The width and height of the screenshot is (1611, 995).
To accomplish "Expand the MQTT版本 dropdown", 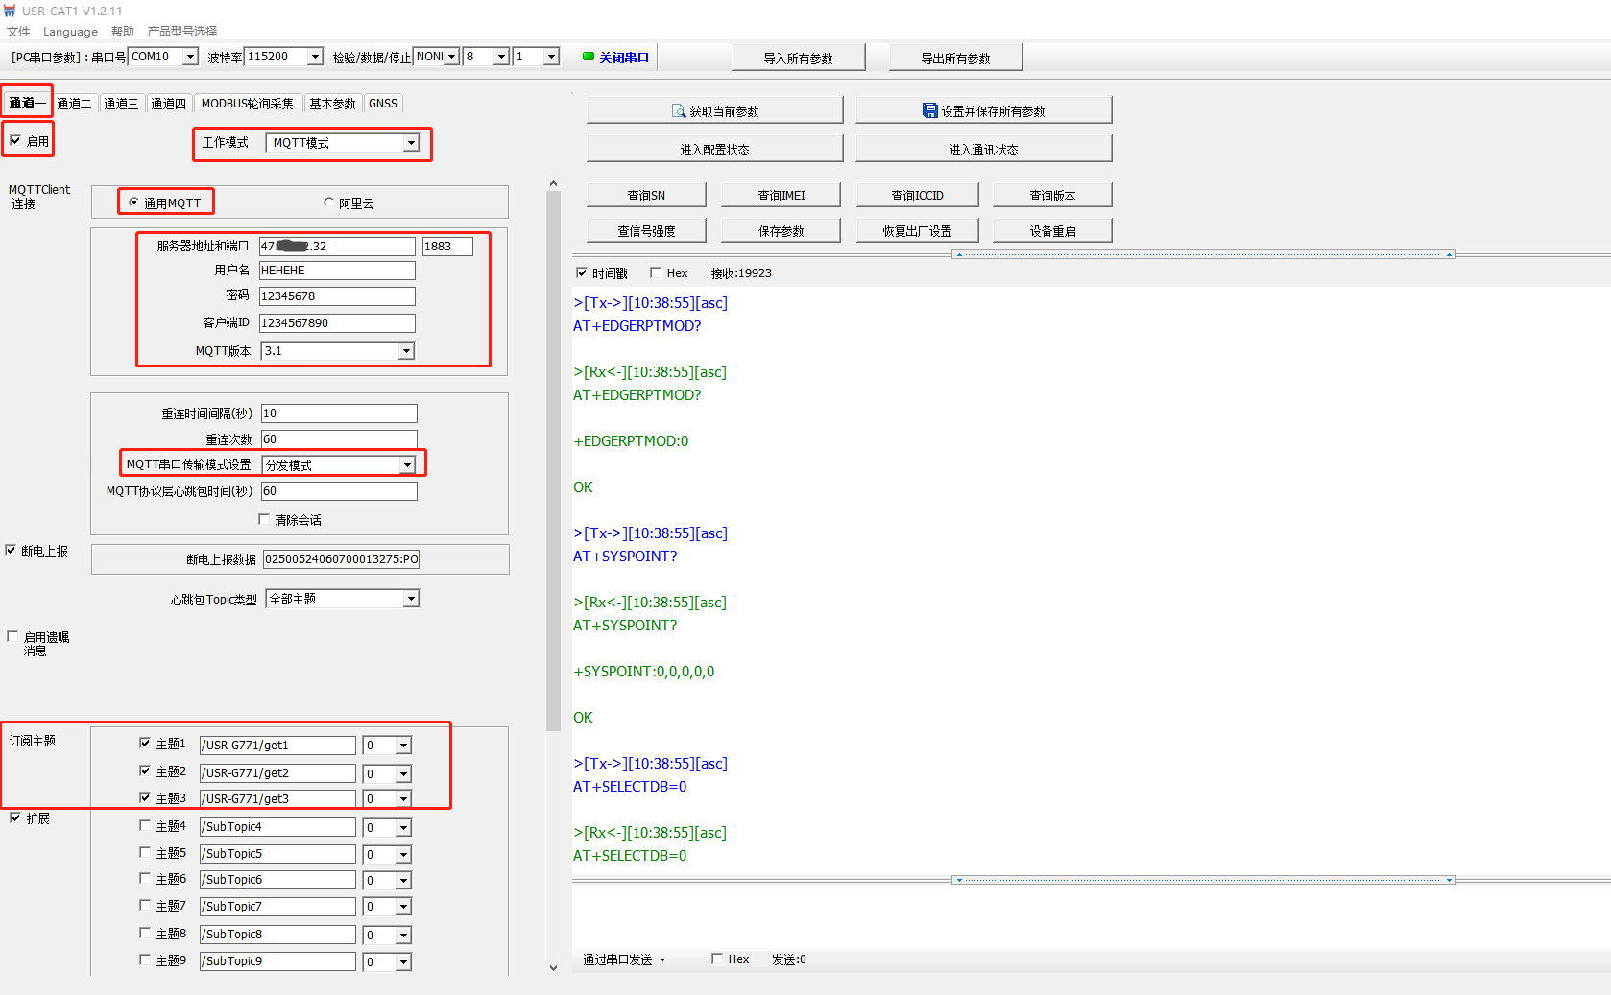I will coord(406,351).
